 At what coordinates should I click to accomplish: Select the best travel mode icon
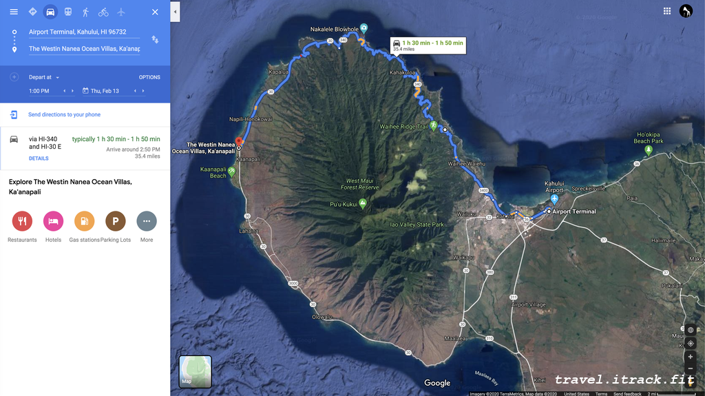32,12
